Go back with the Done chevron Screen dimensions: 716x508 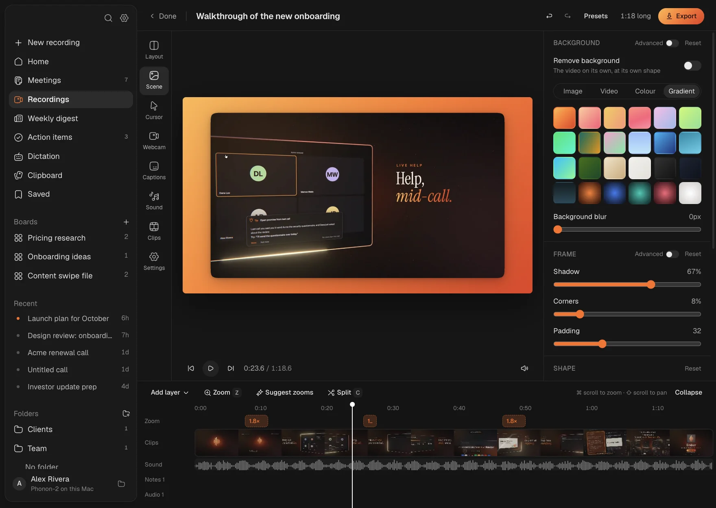(163, 16)
